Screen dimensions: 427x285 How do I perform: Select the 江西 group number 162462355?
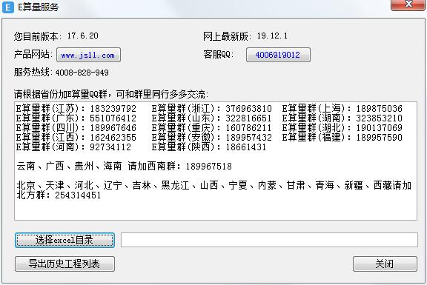coord(113,138)
